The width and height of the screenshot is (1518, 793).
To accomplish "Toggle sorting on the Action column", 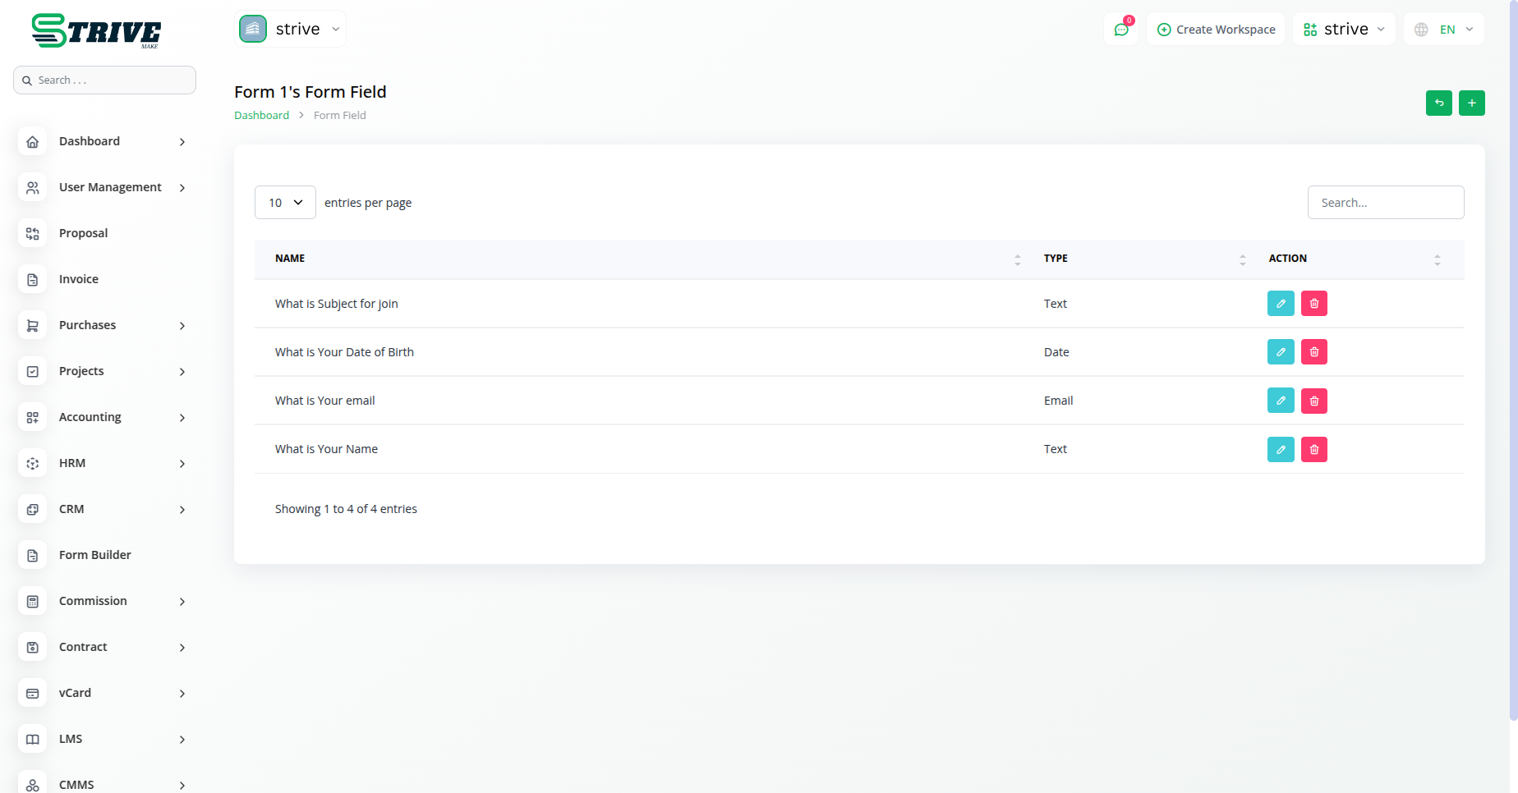I will coord(1437,259).
